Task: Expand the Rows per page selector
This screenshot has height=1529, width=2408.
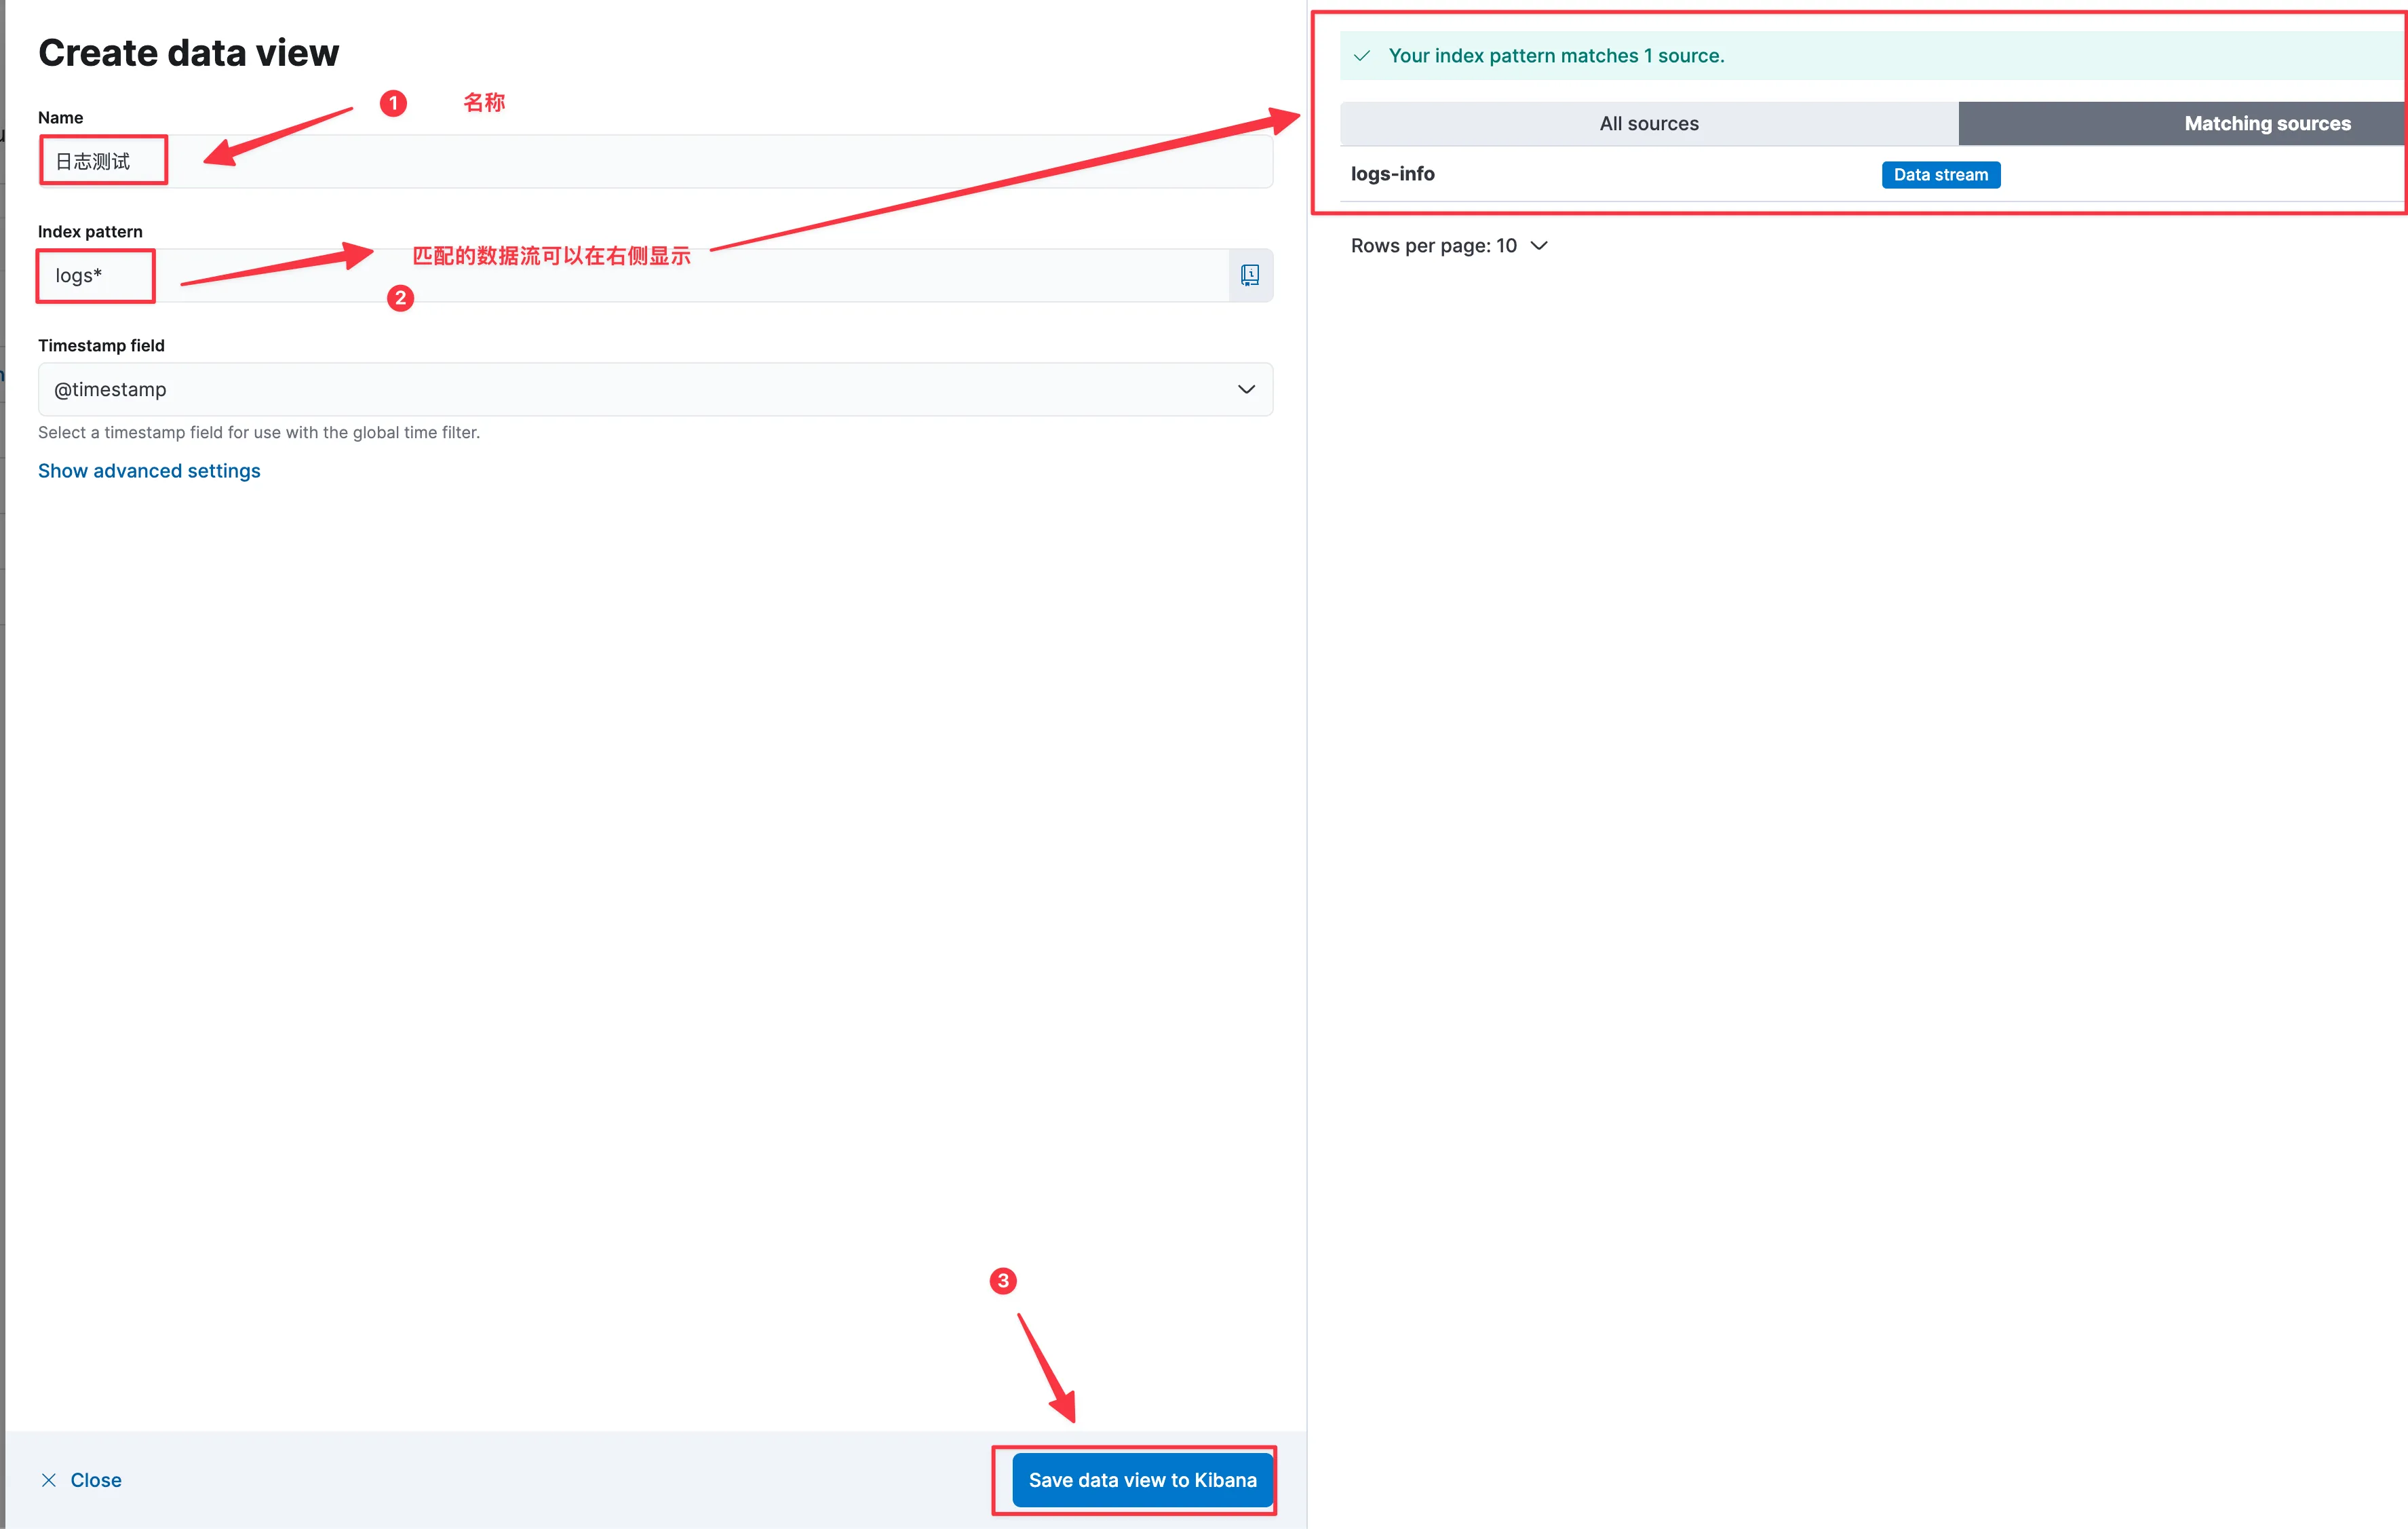Action: click(1448, 246)
